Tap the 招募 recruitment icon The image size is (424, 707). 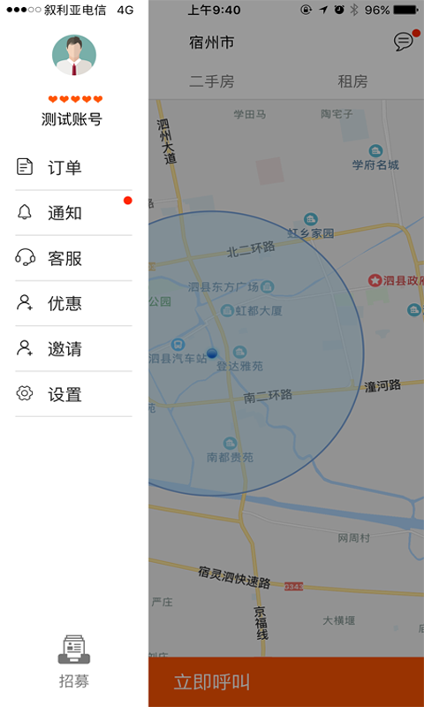pos(74,650)
